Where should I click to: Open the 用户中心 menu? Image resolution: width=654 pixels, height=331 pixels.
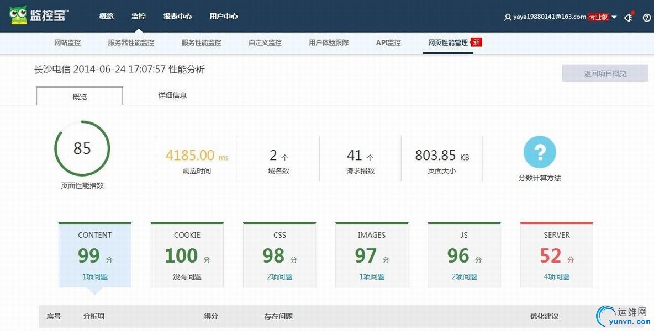point(224,16)
